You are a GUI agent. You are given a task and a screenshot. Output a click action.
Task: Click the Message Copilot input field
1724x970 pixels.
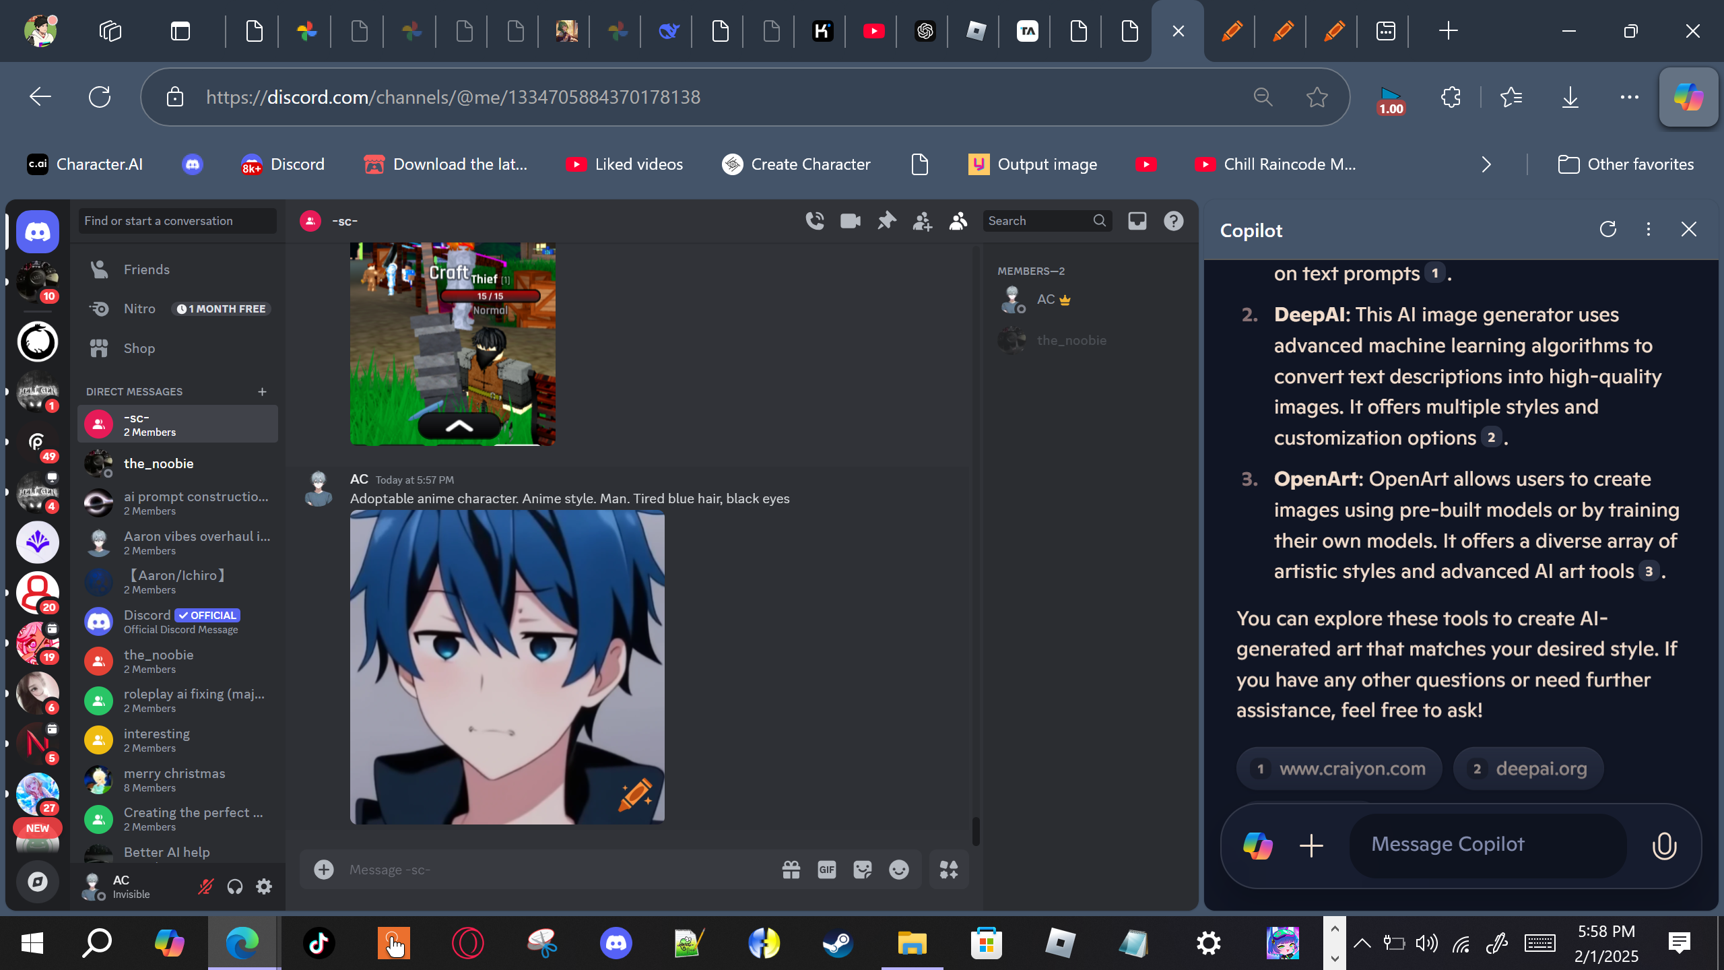pos(1487,845)
